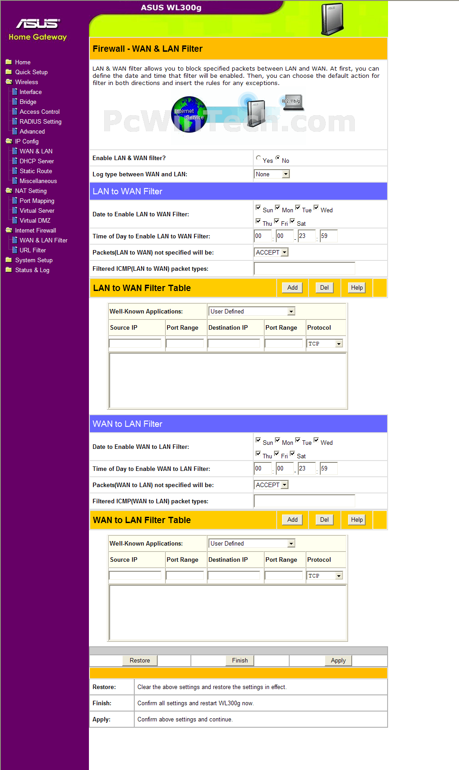Open Protocol TCP dropdown in WAN to LAN table
Screen dimensions: 459x770
click(x=325, y=576)
